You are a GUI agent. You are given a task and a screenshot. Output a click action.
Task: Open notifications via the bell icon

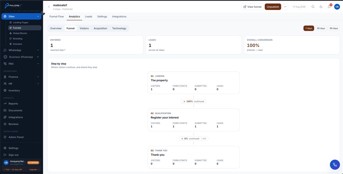329,7
